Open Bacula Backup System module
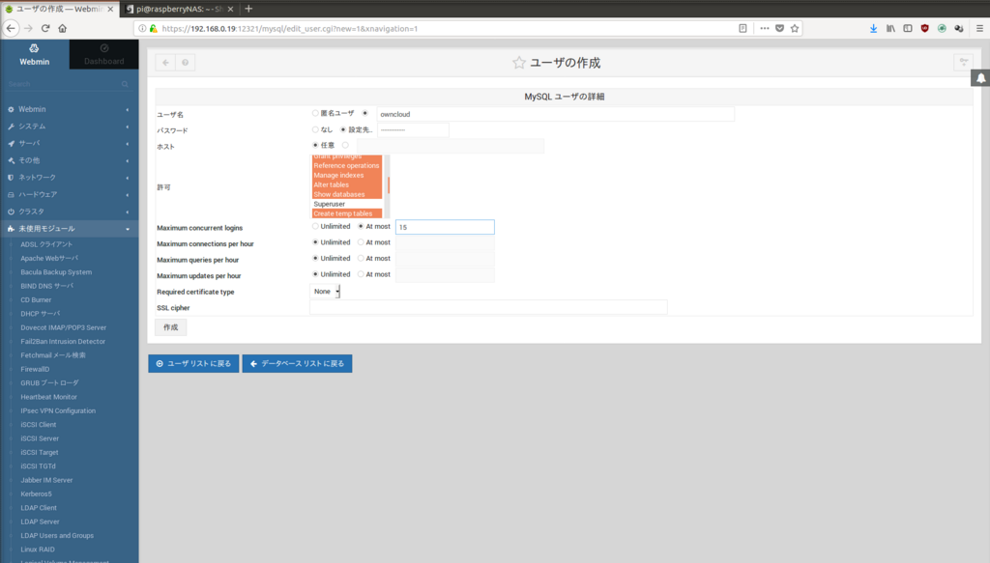Screen dimensions: 990x563 click(x=55, y=272)
